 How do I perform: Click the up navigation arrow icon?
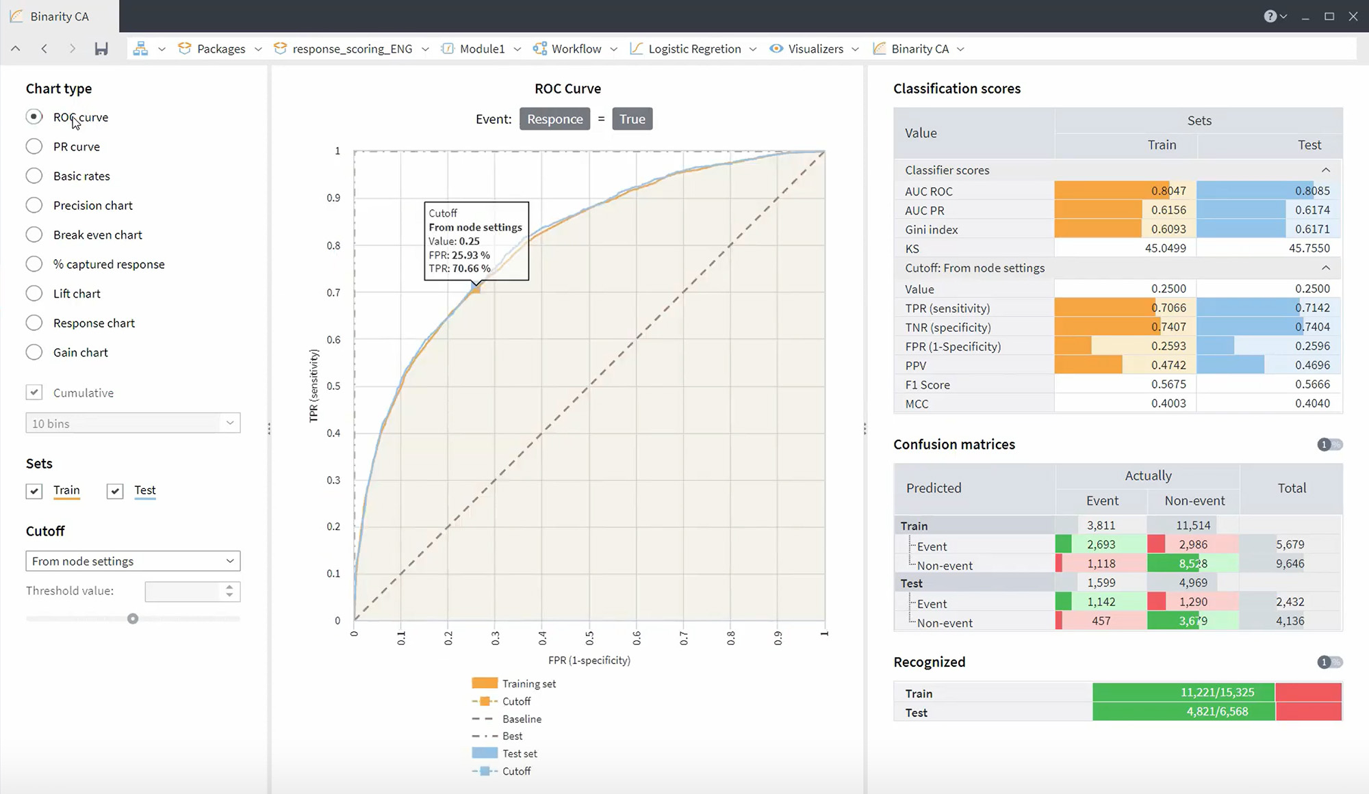(16, 49)
